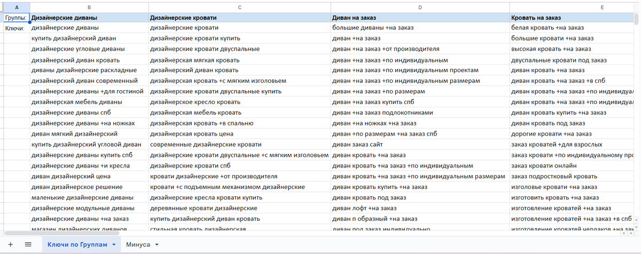The height and width of the screenshot is (254, 641).
Task: Select cell диван дизайнерское решение
Action: (89, 187)
